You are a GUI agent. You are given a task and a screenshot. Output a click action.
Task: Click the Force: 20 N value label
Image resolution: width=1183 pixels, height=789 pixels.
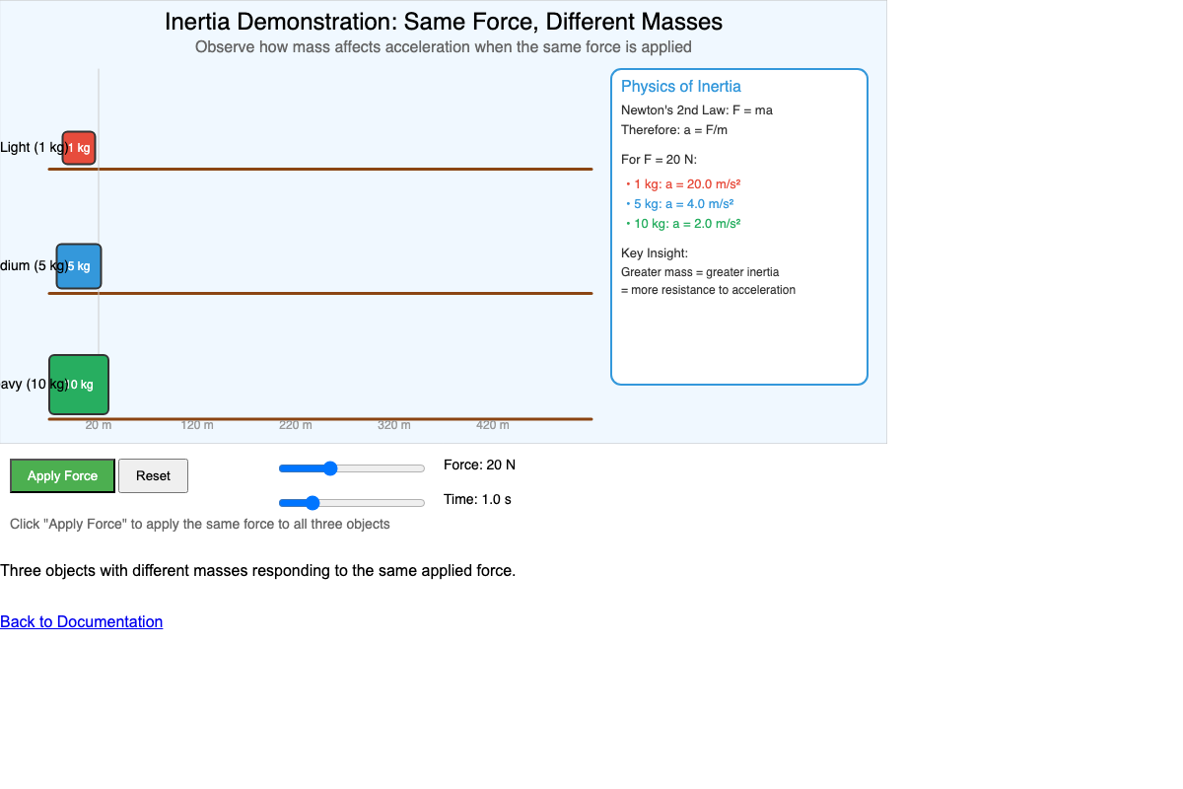point(479,465)
